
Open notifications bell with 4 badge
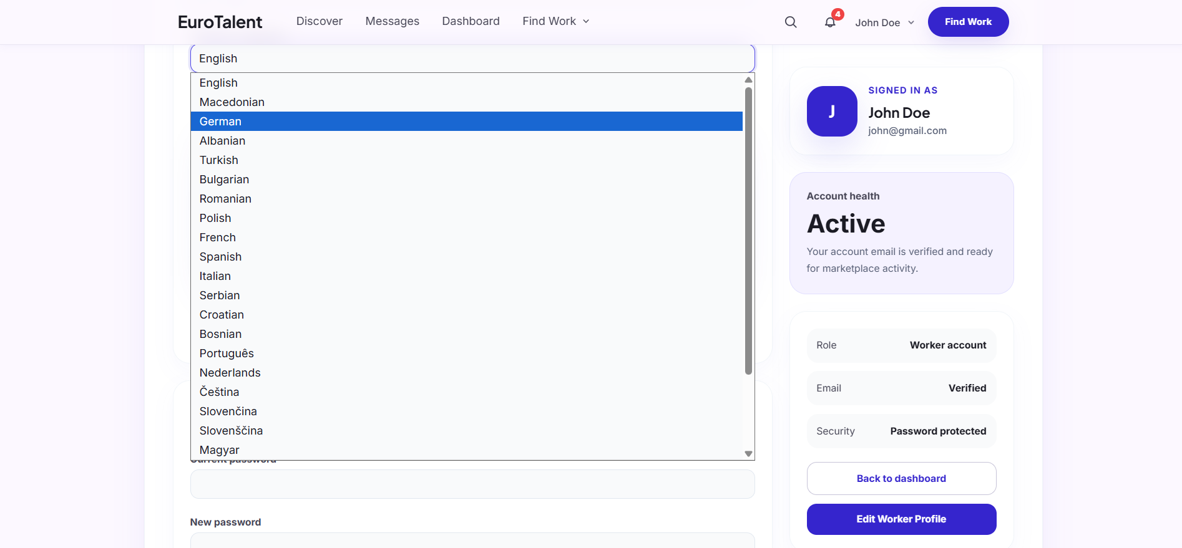tap(831, 22)
